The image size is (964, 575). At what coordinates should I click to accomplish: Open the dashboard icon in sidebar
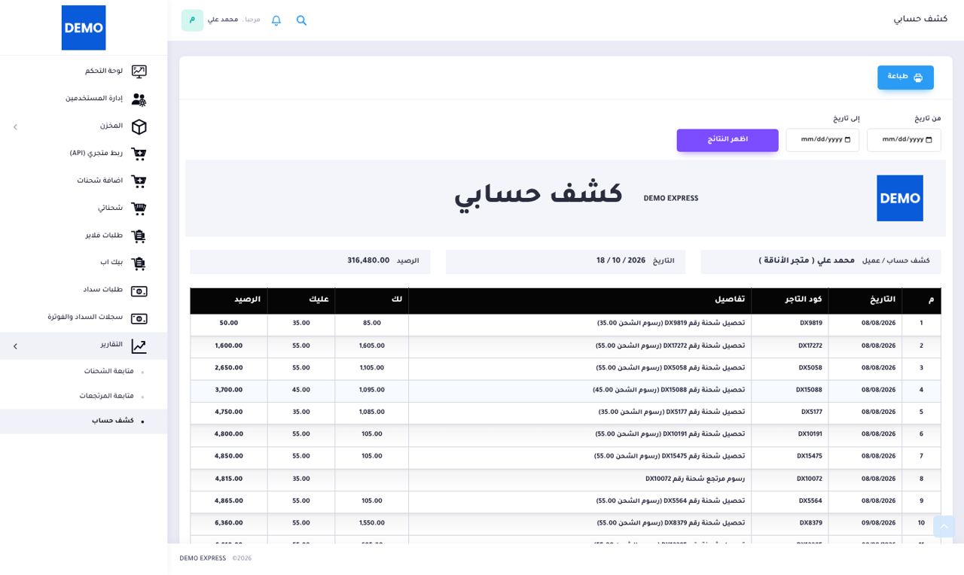(x=139, y=71)
